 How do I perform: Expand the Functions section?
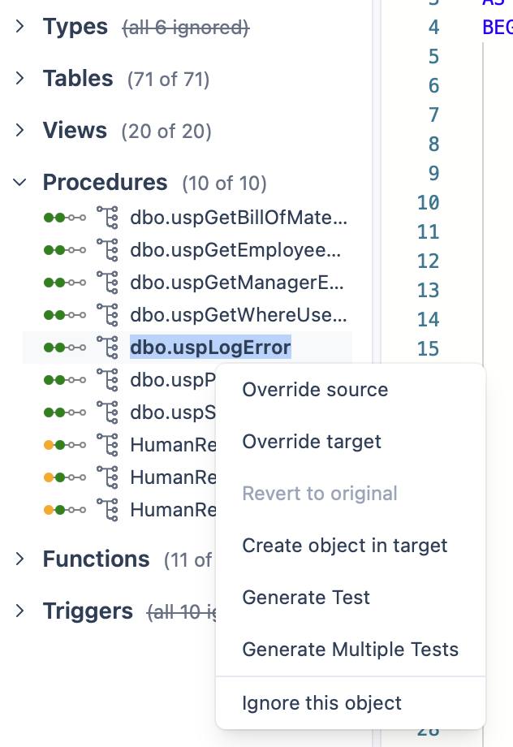(x=20, y=559)
